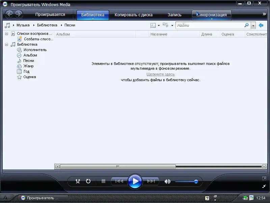Select Оценка in the library tree
Image resolution: width=270 pixels, height=203 pixels.
click(30, 77)
